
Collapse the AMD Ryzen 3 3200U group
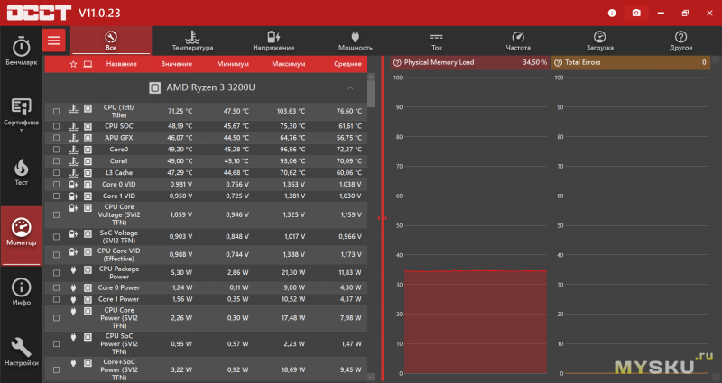pos(350,87)
